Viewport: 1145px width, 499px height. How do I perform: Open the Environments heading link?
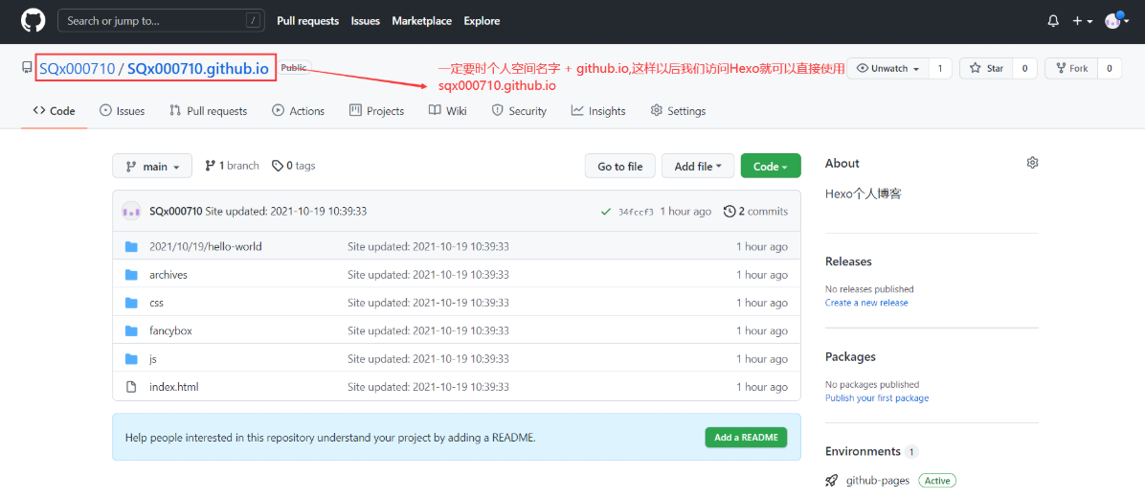pos(863,451)
